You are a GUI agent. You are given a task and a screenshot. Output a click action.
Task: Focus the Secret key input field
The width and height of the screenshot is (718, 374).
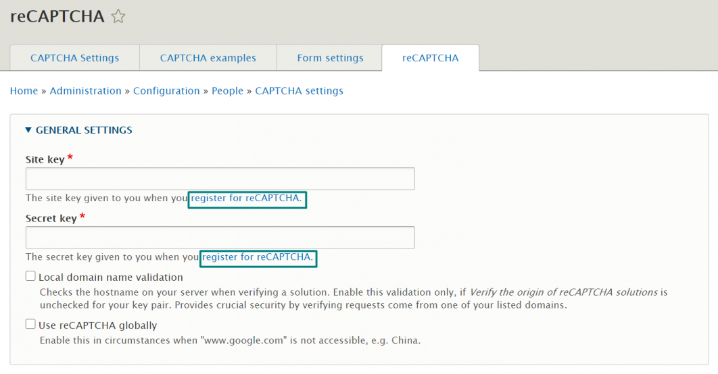pos(220,237)
